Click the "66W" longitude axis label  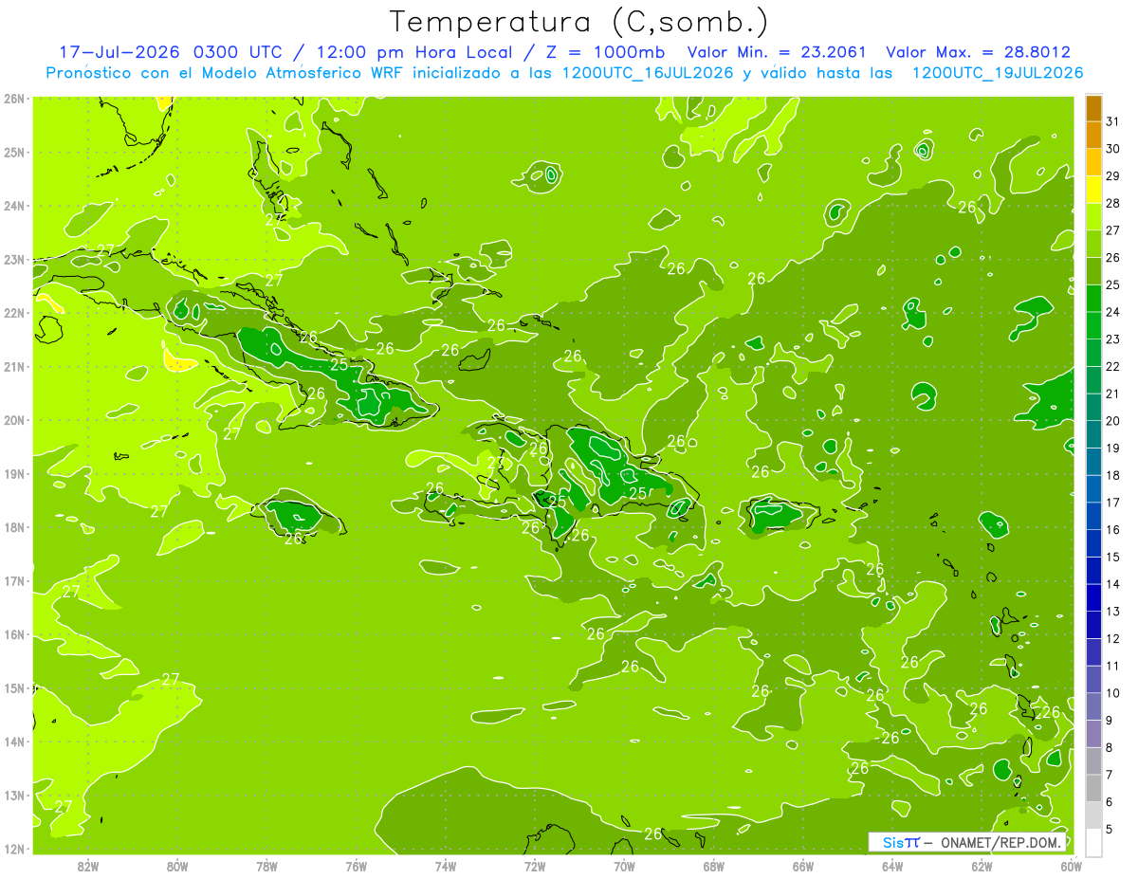(x=802, y=866)
